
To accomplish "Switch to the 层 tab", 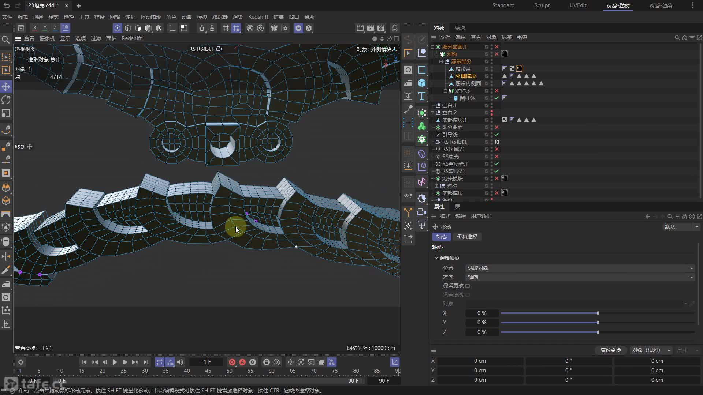I will (x=457, y=207).
